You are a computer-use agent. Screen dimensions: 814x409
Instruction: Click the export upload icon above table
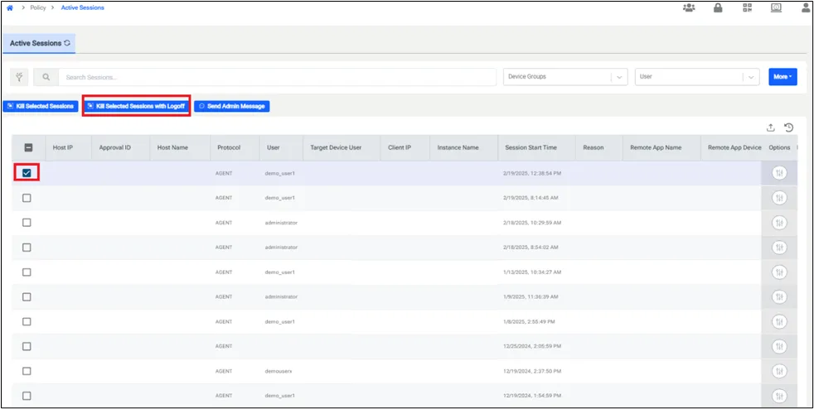click(771, 128)
